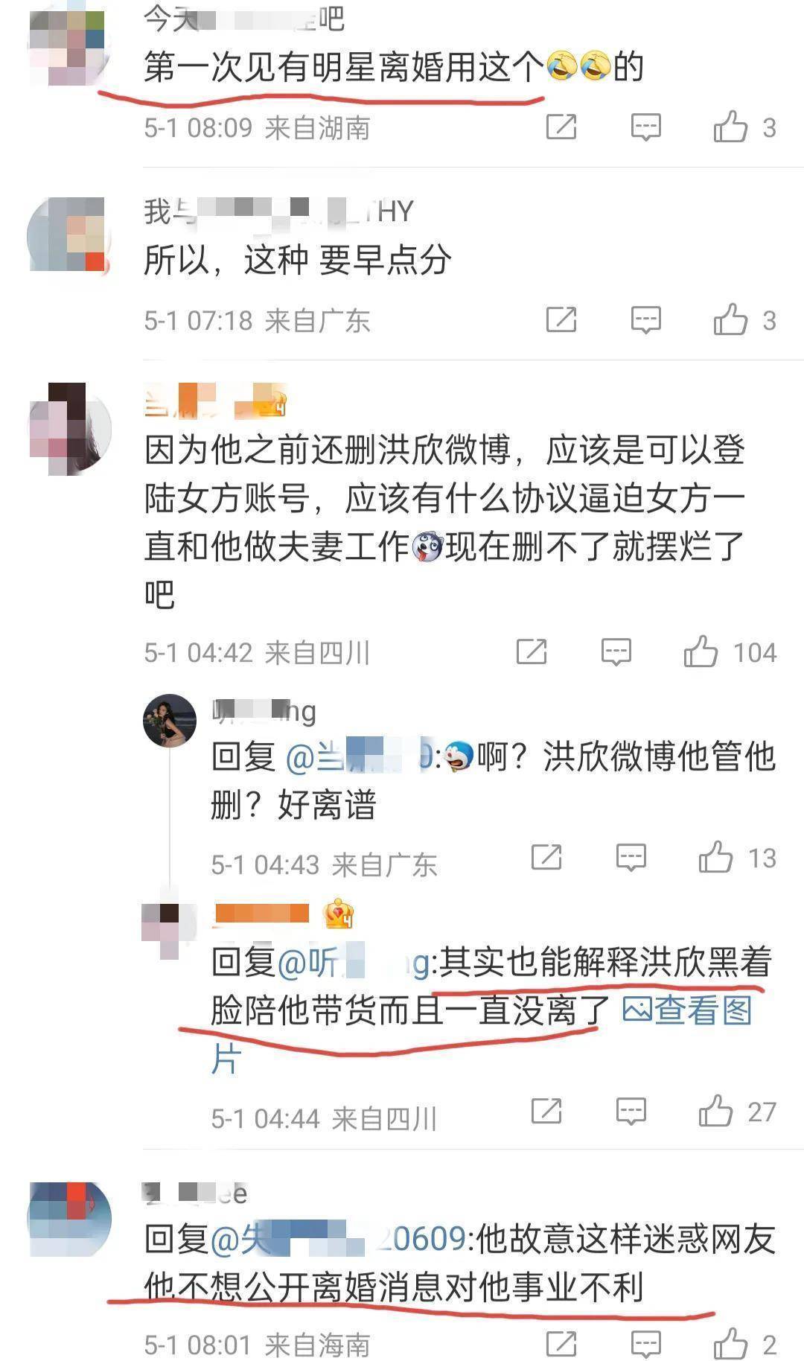804x1361 pixels.
Task: Repost the 04:42 Sichuan comment
Action: 532,651
